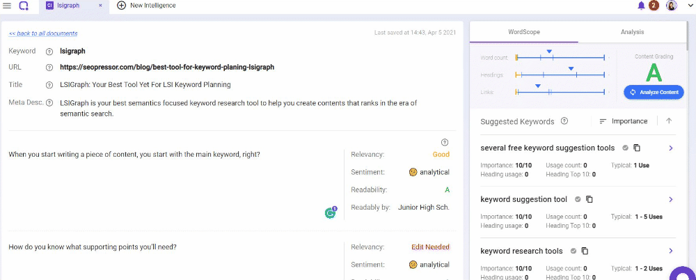Switch to the WordScope tab

click(524, 32)
